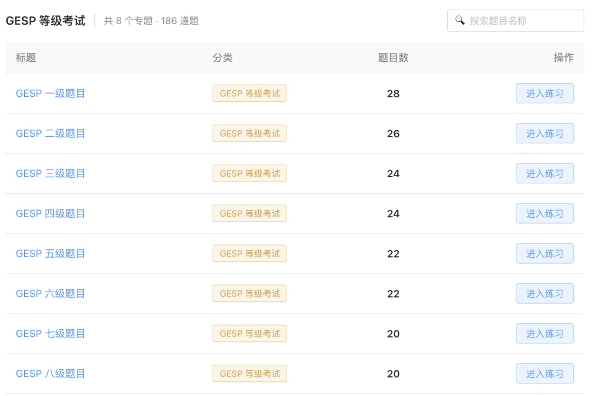Click 进入练习 for the 一级题目 row

(545, 94)
